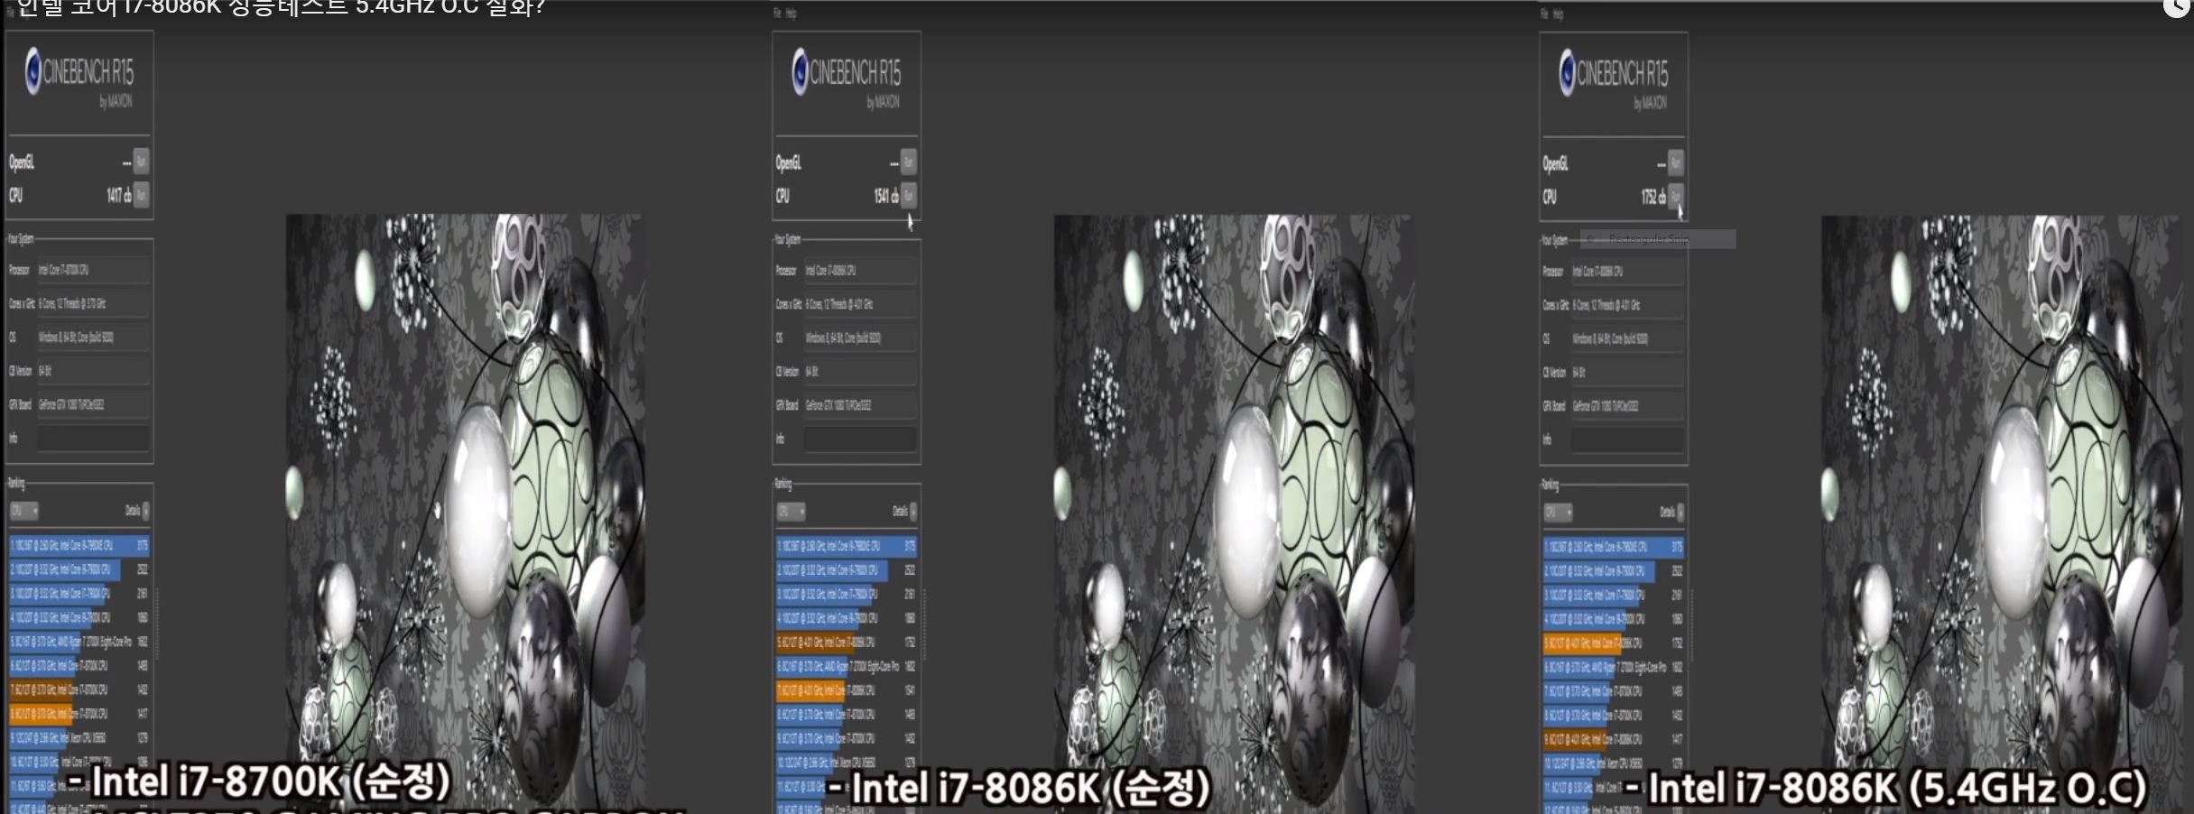The width and height of the screenshot is (2194, 814).
Task: Click the GeForce GTX 1080 Ti field, middle window
Action: point(860,405)
